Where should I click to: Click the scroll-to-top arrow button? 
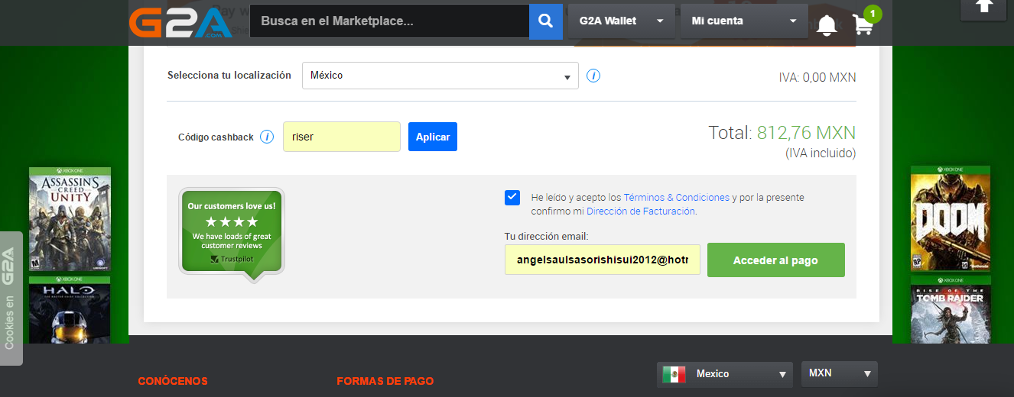(x=986, y=8)
